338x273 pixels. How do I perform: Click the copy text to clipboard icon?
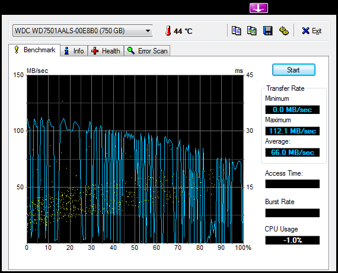(236, 31)
